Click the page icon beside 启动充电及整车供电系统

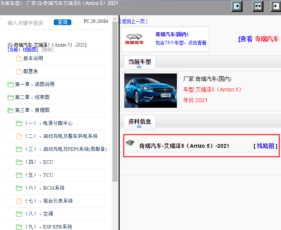tap(19, 136)
